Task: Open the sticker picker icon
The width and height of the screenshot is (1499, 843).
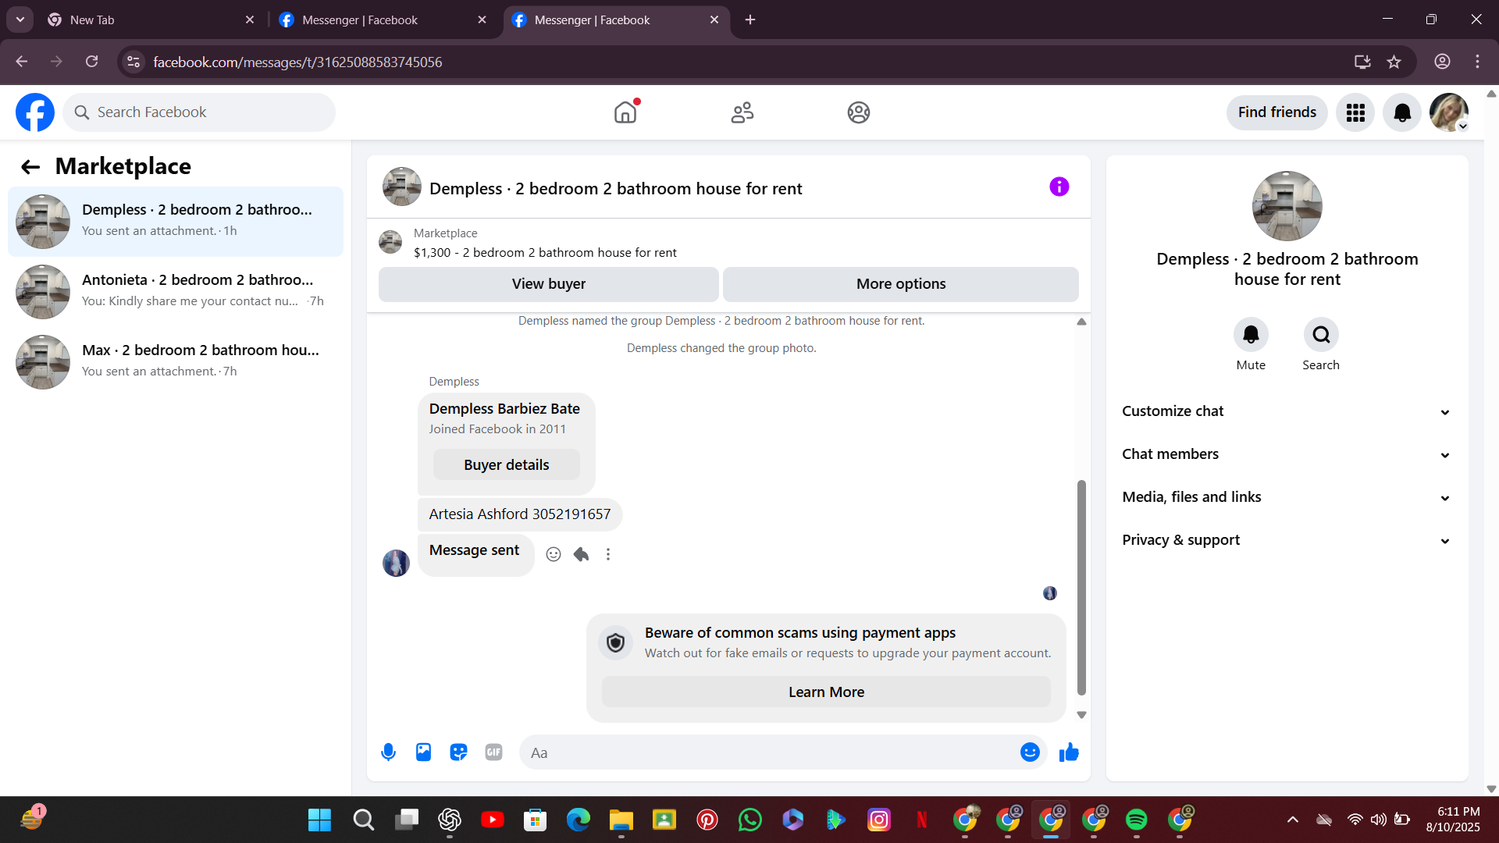Action: (x=458, y=752)
